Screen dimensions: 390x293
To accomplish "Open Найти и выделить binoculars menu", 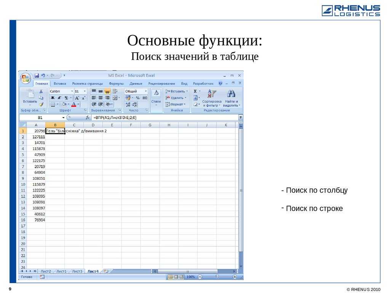I will click(231, 98).
